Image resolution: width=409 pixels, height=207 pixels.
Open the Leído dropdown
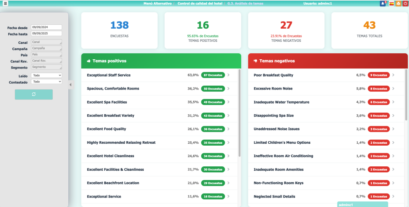pyautogui.click(x=46, y=75)
